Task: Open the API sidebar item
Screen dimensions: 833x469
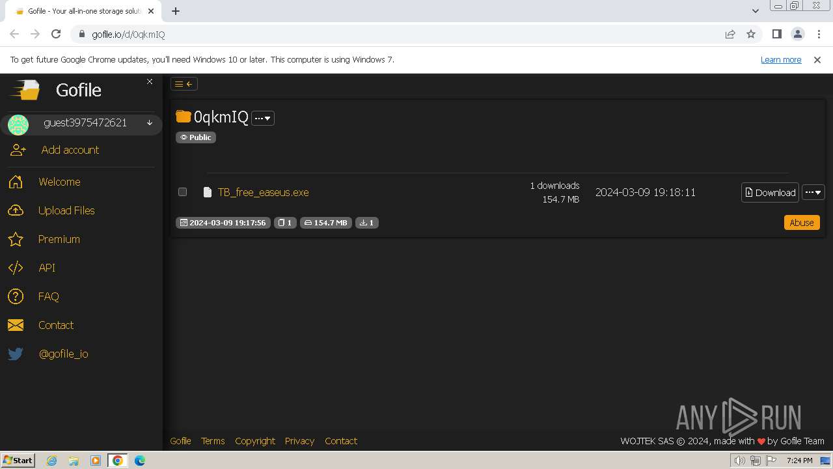Action: [47, 268]
